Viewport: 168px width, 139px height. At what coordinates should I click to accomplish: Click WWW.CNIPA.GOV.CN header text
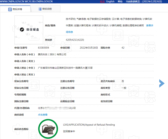click(x=12, y=2)
